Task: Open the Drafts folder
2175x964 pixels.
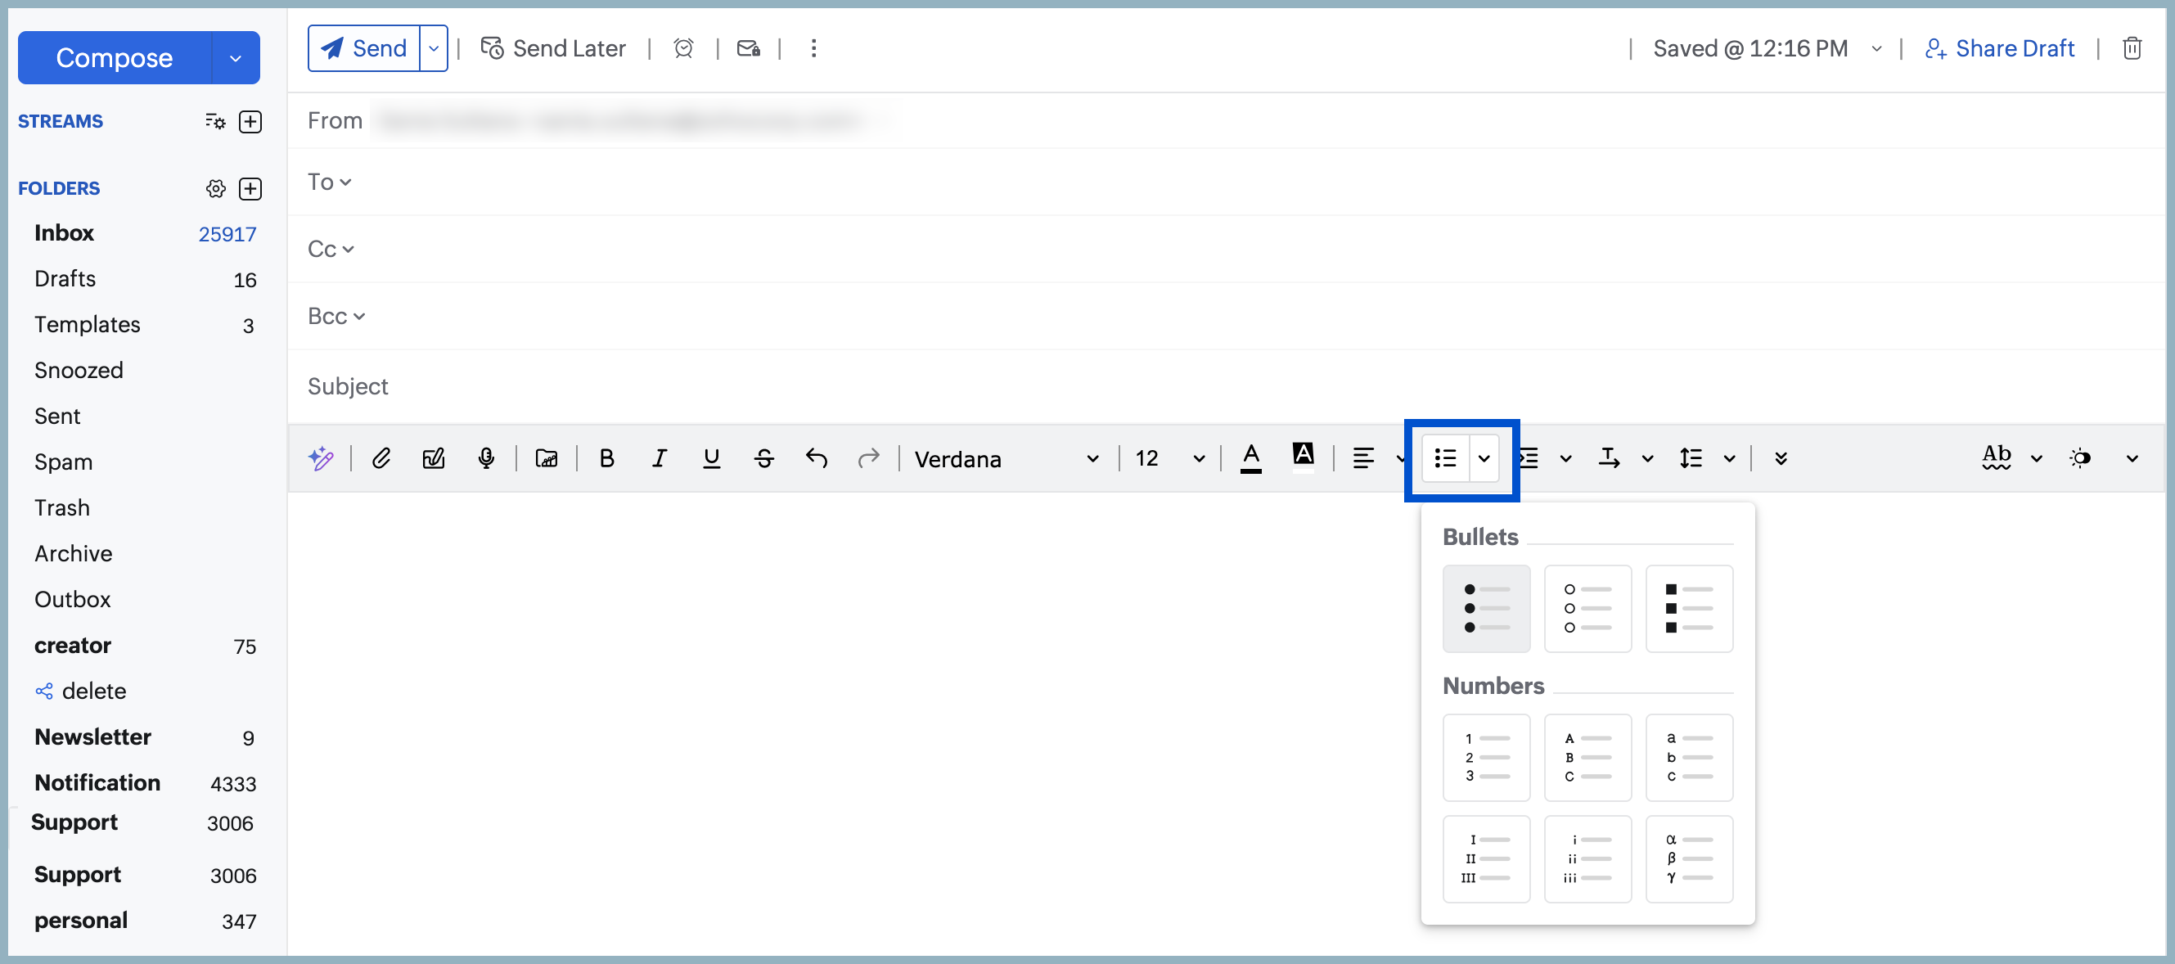Action: point(65,278)
